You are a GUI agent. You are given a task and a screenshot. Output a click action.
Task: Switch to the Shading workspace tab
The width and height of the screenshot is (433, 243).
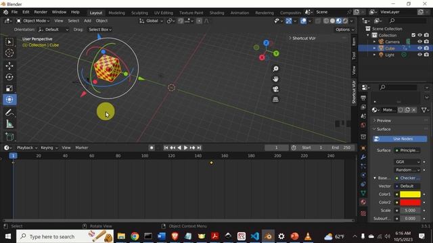(216, 13)
